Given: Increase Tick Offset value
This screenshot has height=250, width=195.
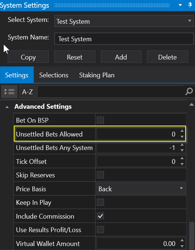Looking at the screenshot, I should click(182, 158).
